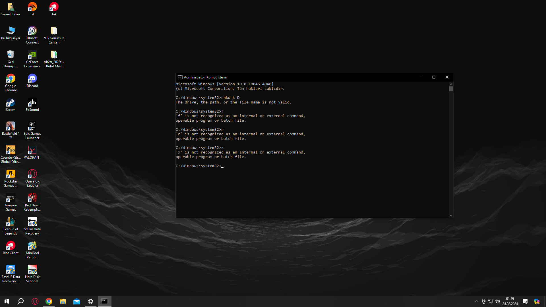Image resolution: width=546 pixels, height=307 pixels.
Task: Open Settings gear in taskbar
Action: 91,301
